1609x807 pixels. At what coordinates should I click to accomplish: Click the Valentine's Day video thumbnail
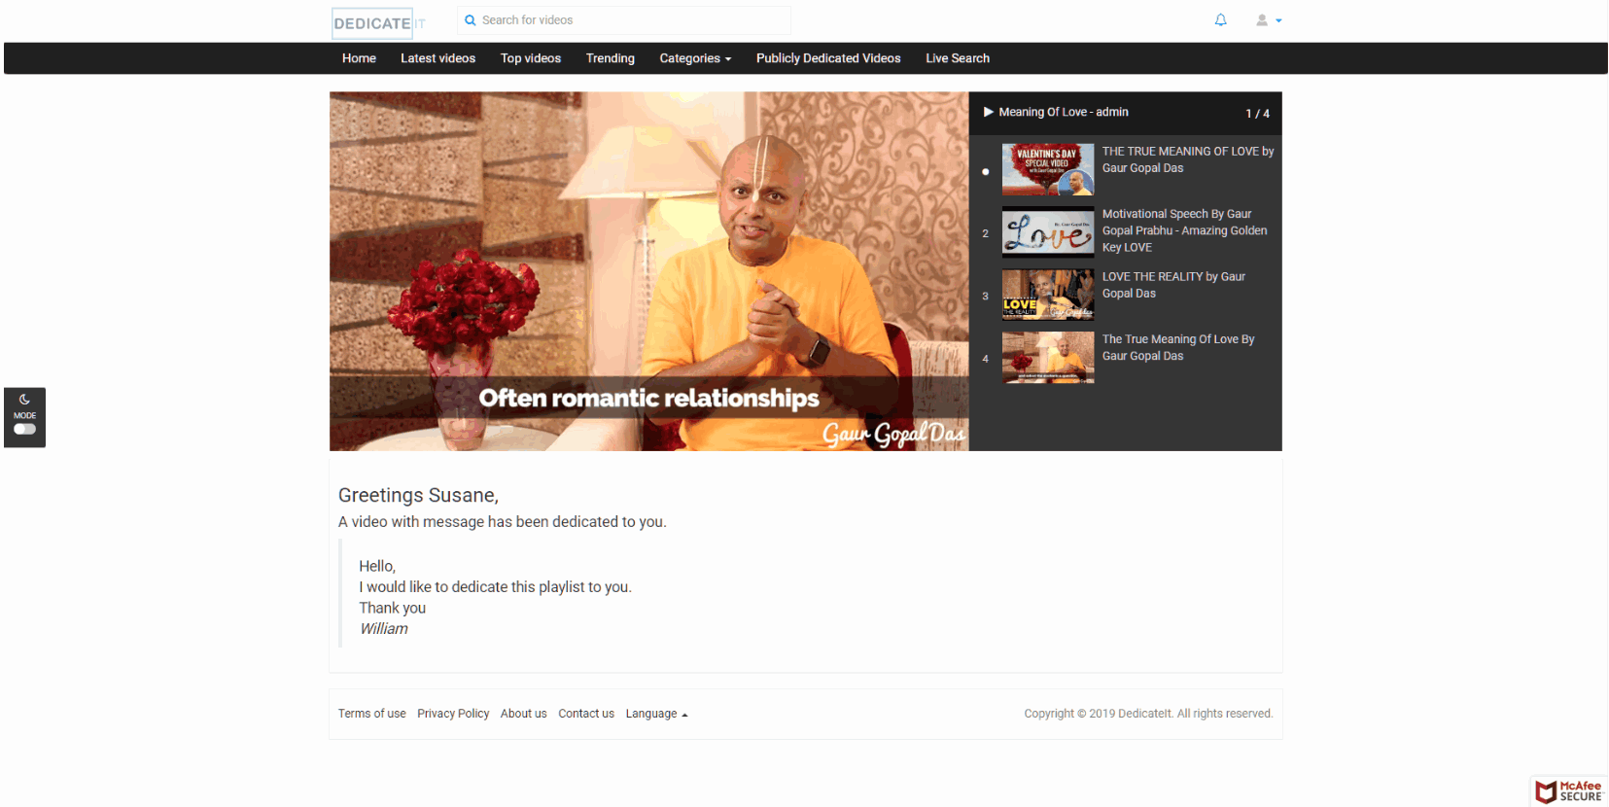tap(1048, 170)
